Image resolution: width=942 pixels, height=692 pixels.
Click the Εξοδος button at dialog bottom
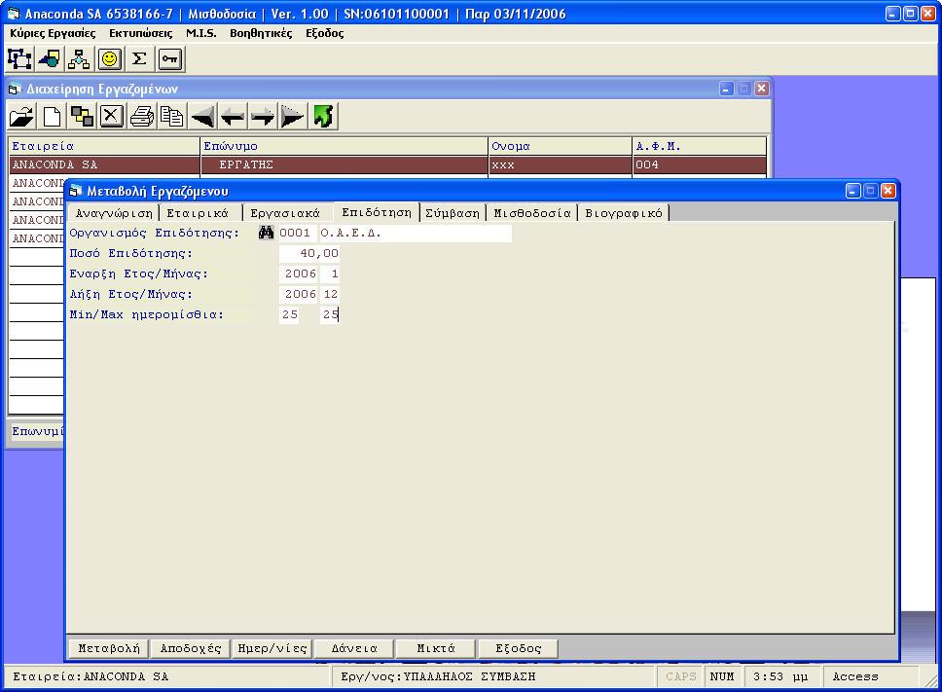518,649
